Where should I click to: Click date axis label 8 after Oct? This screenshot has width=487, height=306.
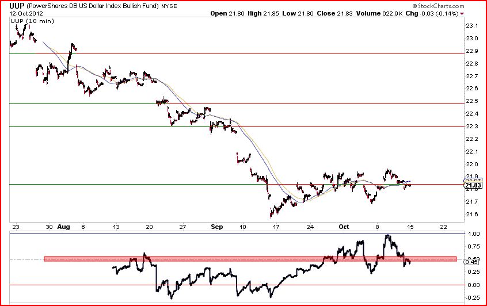click(377, 227)
